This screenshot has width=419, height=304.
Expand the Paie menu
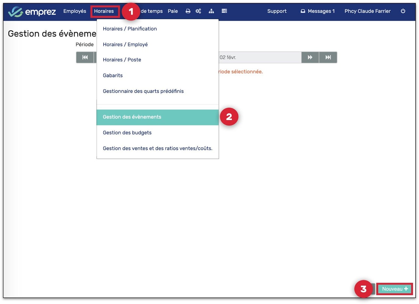173,11
